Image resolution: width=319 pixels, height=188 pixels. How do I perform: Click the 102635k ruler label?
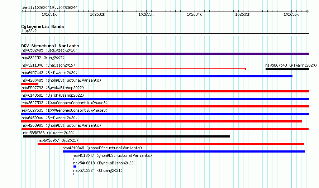[x=243, y=14]
